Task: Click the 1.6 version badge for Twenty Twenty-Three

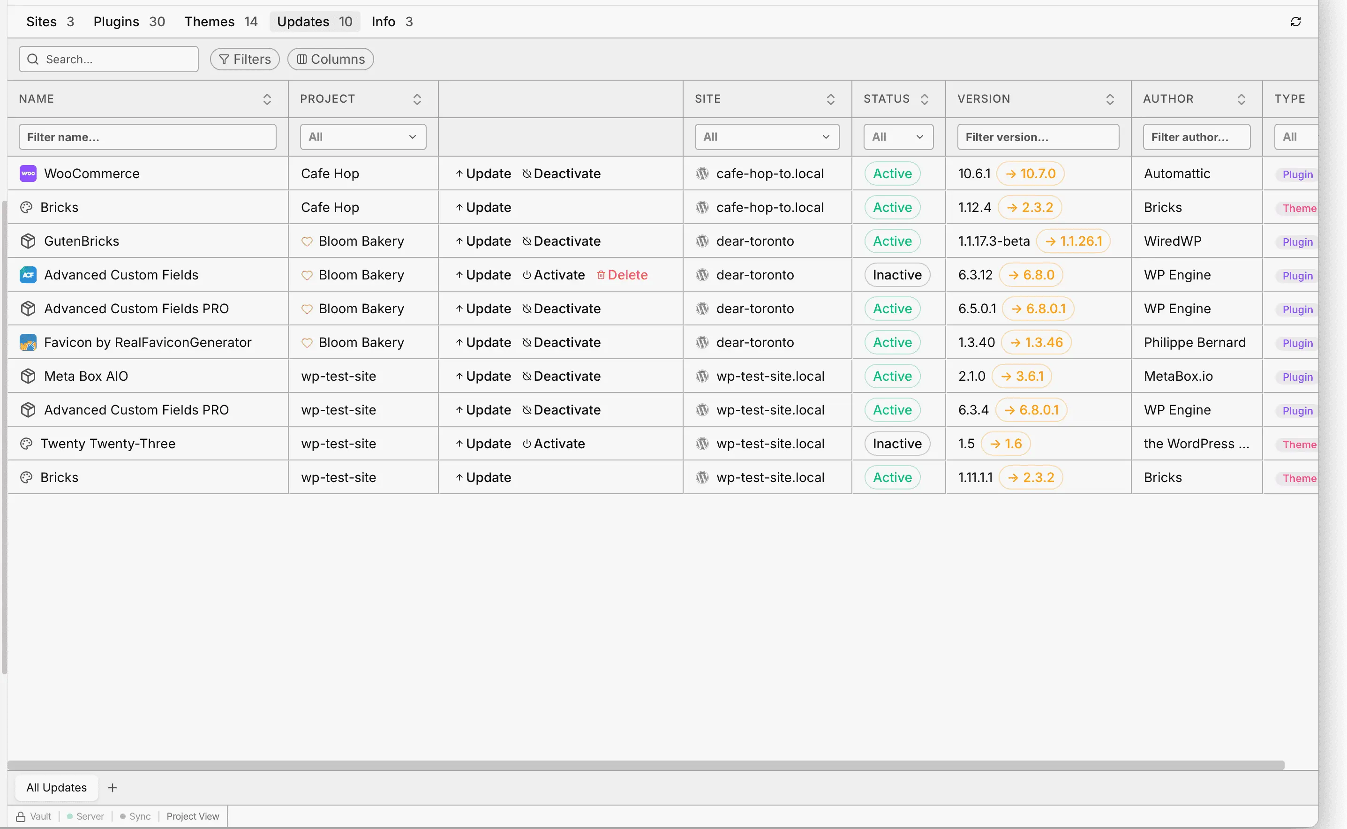Action: point(1006,444)
